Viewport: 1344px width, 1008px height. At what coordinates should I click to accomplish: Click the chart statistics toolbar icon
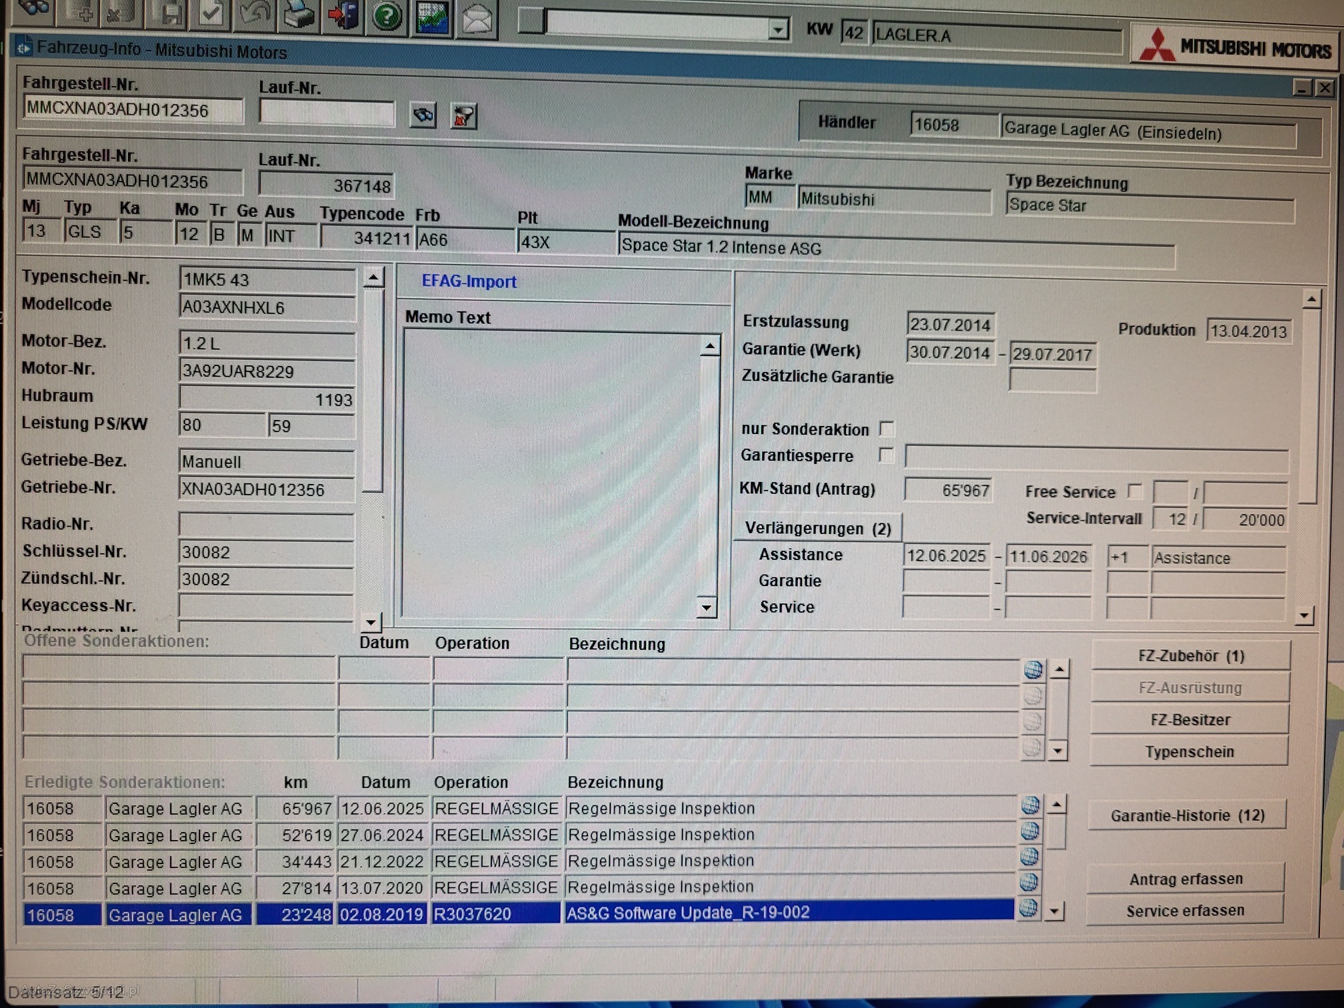click(432, 17)
